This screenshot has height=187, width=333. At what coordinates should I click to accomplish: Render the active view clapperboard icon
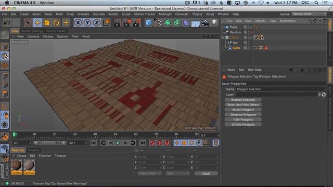[x=117, y=23]
